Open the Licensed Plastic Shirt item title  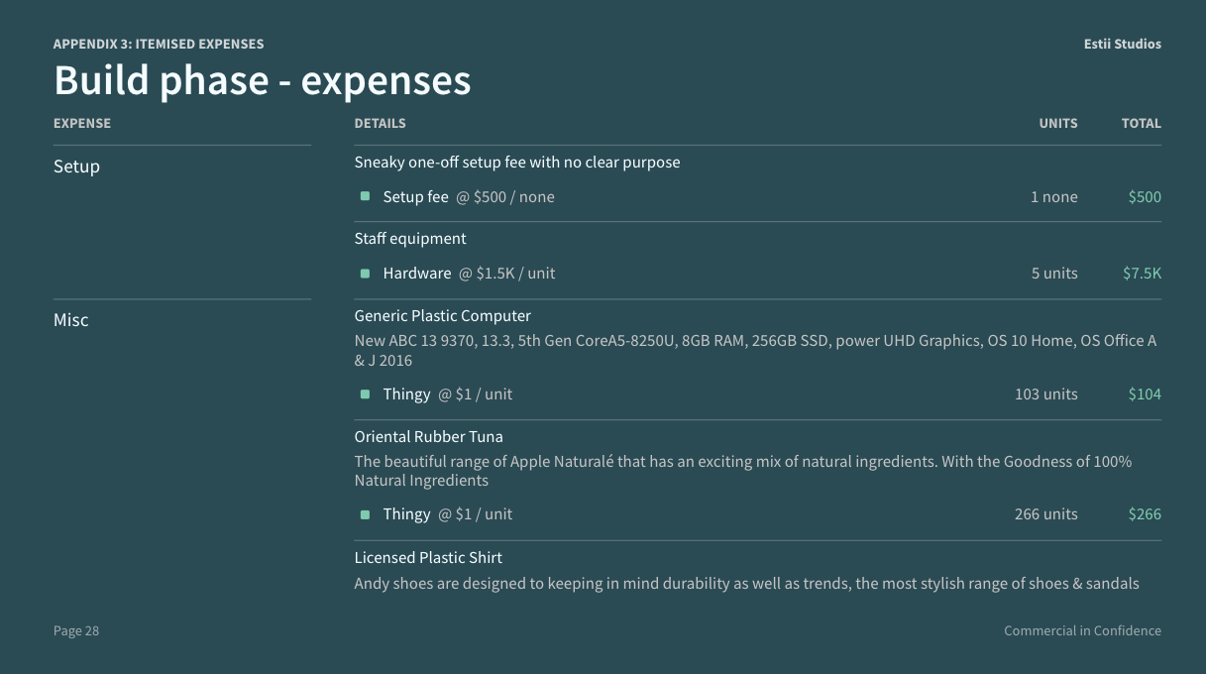pyautogui.click(x=428, y=558)
